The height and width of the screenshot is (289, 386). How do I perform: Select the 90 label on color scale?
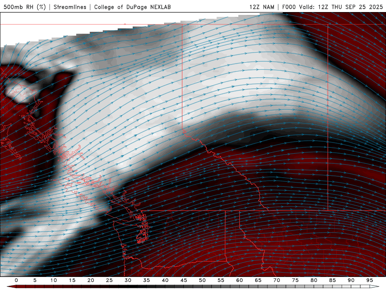pyautogui.click(x=351, y=280)
